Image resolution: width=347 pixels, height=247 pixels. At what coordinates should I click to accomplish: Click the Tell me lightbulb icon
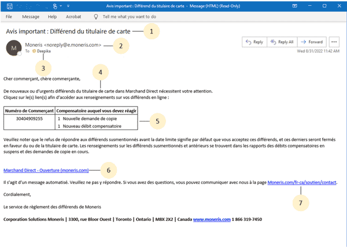coord(96,17)
